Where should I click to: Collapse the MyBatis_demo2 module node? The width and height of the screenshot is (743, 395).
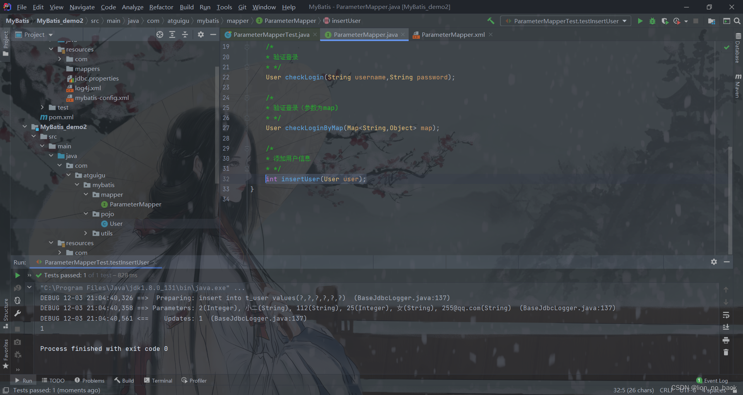[x=25, y=127]
